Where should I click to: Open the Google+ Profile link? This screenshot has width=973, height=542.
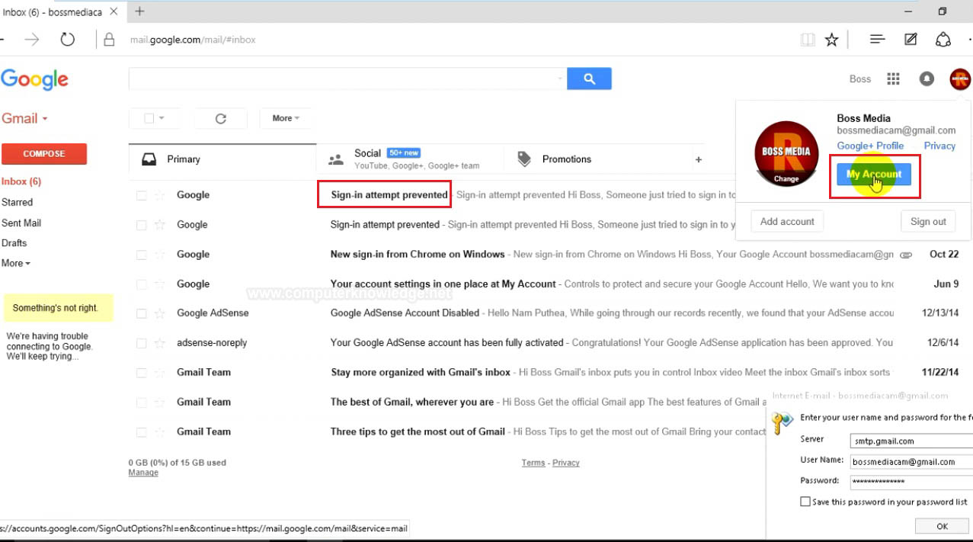coord(870,146)
